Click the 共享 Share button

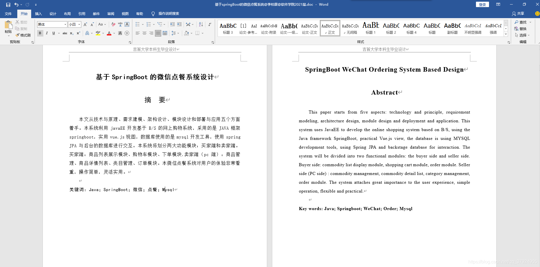click(518, 14)
